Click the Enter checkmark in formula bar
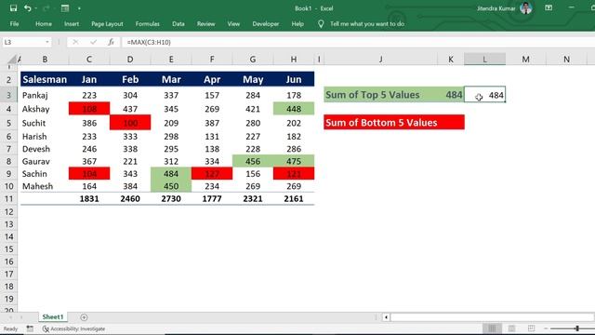 click(x=93, y=42)
